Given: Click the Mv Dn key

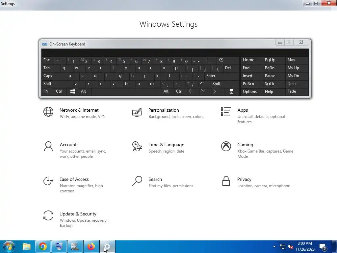Looking at the screenshot, I should point(297,76).
